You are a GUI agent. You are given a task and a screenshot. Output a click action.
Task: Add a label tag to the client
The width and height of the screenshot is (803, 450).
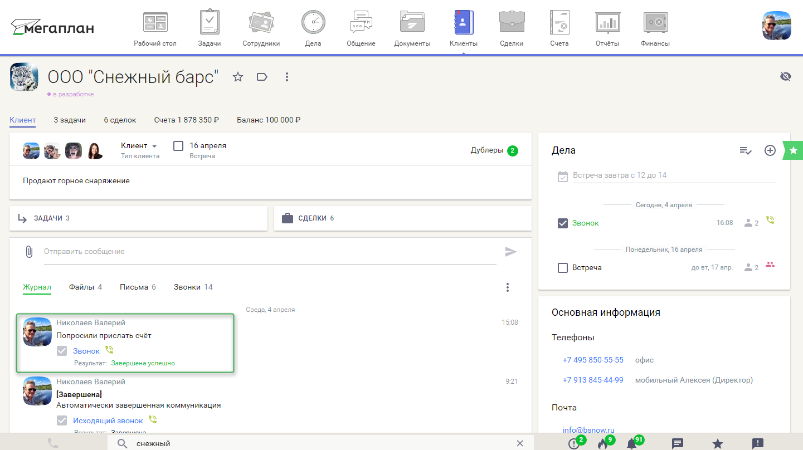pos(262,77)
